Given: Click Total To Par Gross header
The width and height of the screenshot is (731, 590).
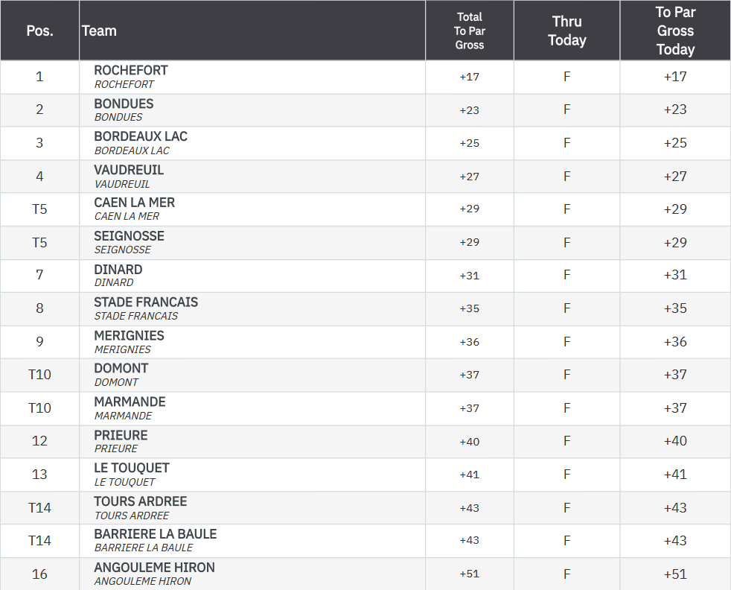Looking at the screenshot, I should pos(470,31).
